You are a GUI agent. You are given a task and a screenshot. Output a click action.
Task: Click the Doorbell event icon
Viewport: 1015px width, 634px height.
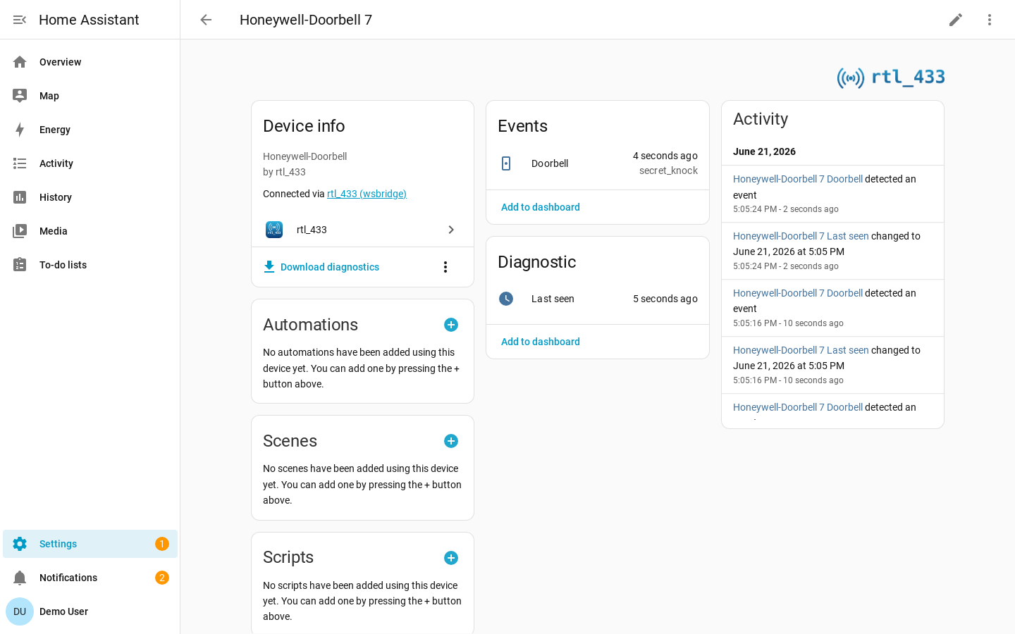tap(506, 163)
